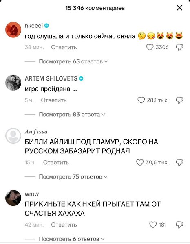This screenshot has width=190, height=244.
Task: Open ARTEM SHILOVETS username profile
Action: 51,78
